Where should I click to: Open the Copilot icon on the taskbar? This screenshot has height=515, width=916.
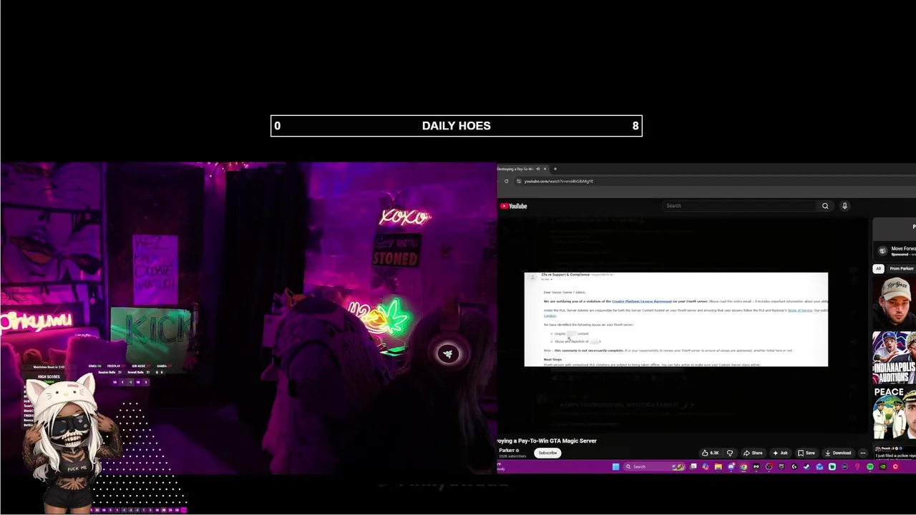pos(706,467)
